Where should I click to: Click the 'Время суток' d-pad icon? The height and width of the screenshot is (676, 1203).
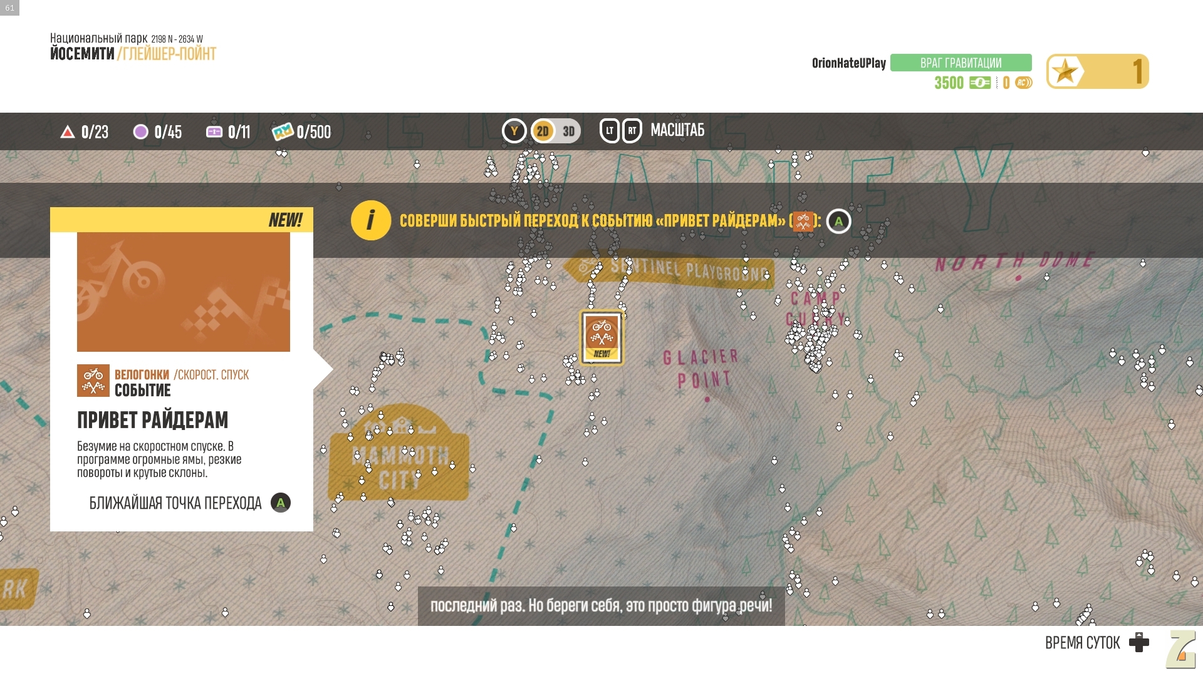[x=1138, y=643]
